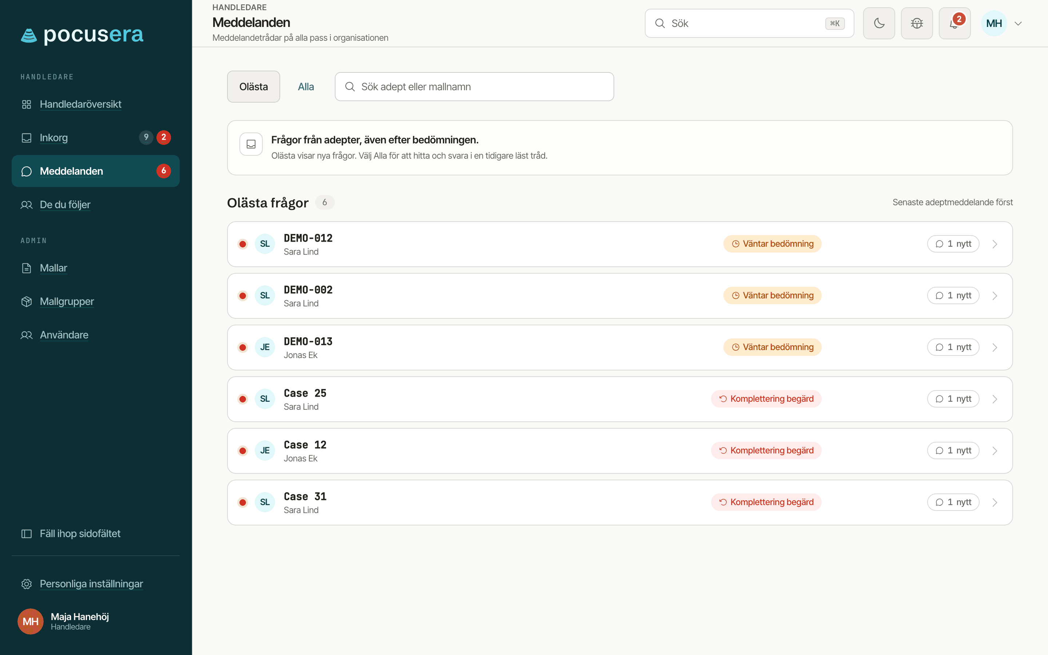Open notifications bell with 2 badge
The image size is (1048, 655).
[954, 23]
